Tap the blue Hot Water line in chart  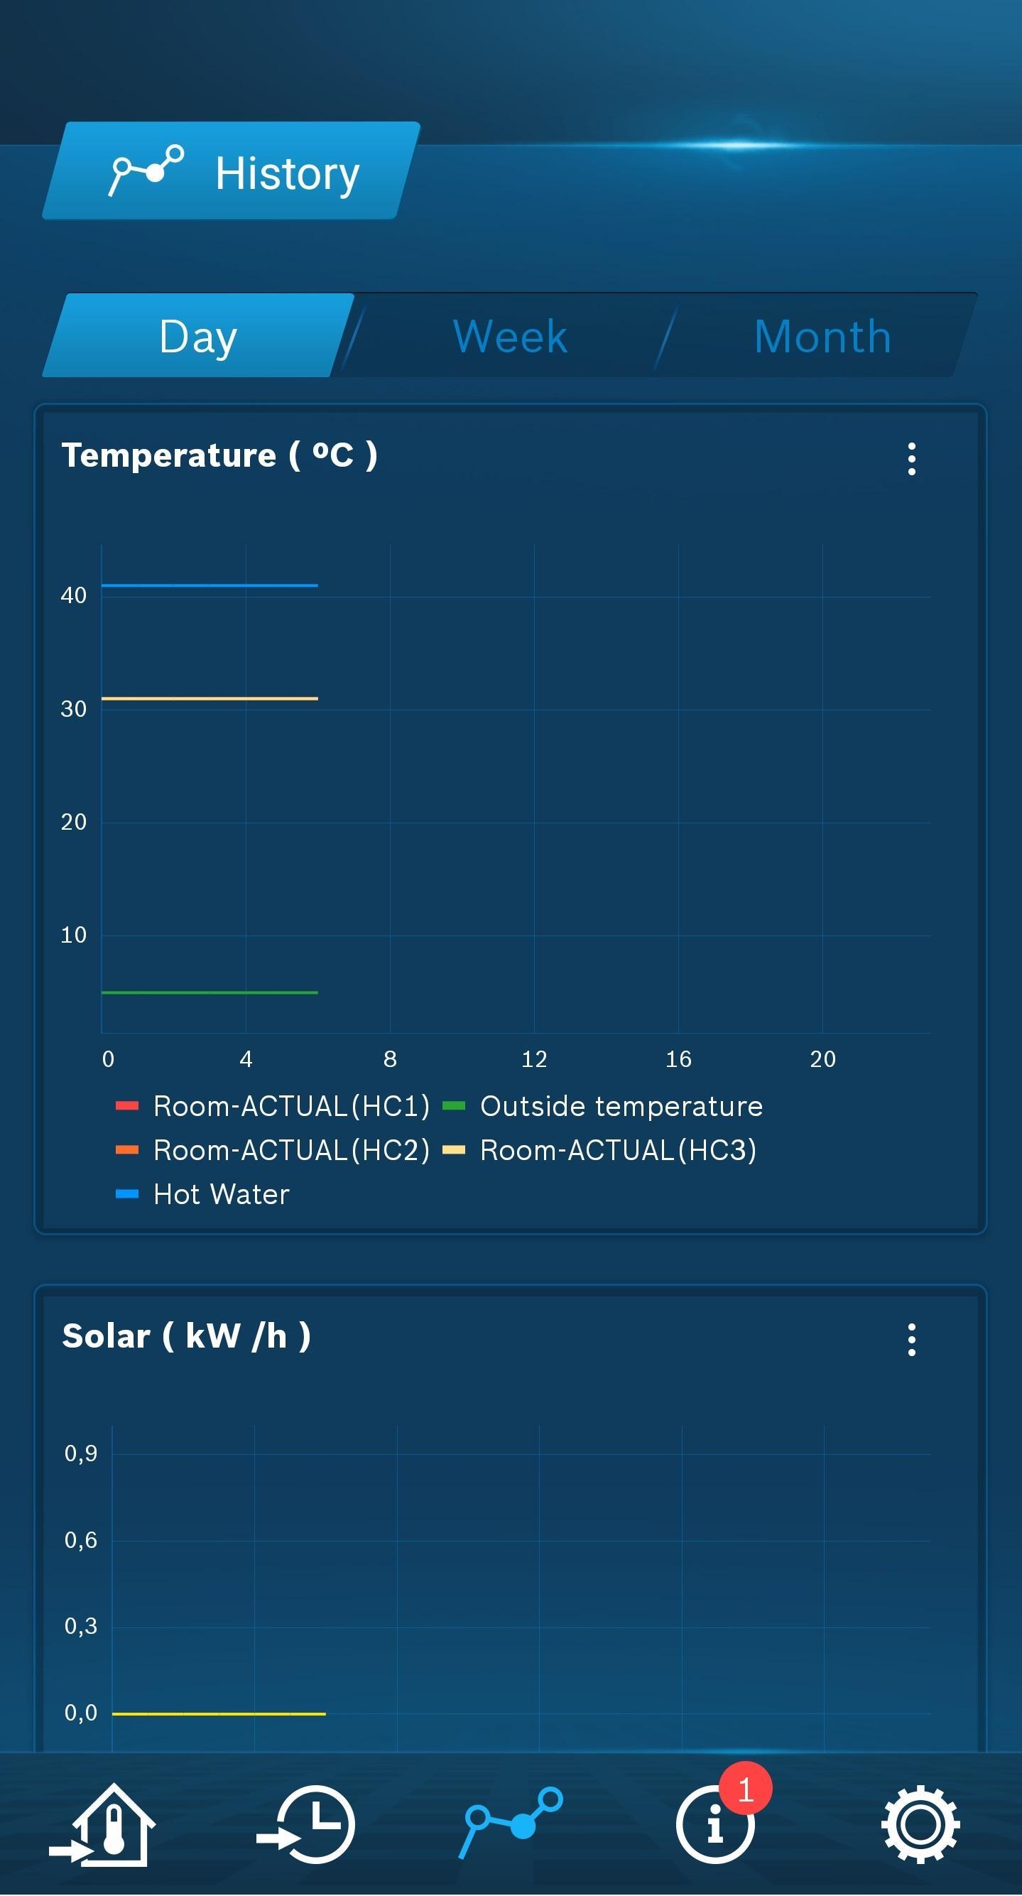point(210,585)
